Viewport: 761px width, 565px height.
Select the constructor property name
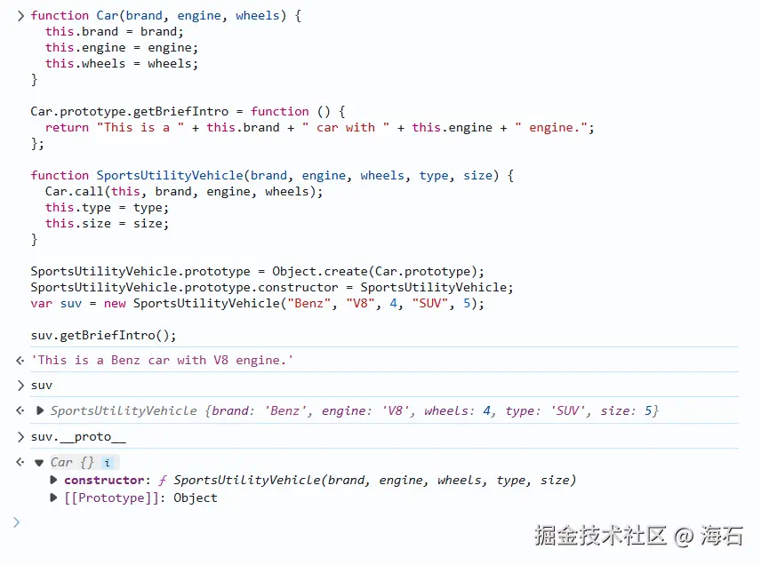coord(105,480)
